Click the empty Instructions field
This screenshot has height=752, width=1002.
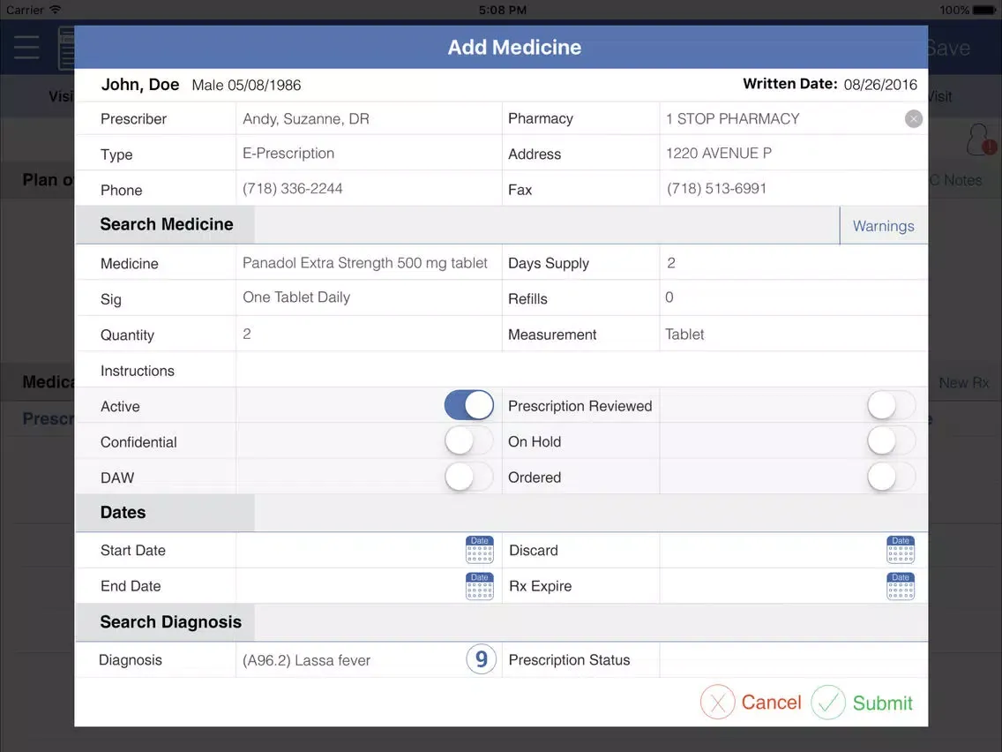[581, 370]
